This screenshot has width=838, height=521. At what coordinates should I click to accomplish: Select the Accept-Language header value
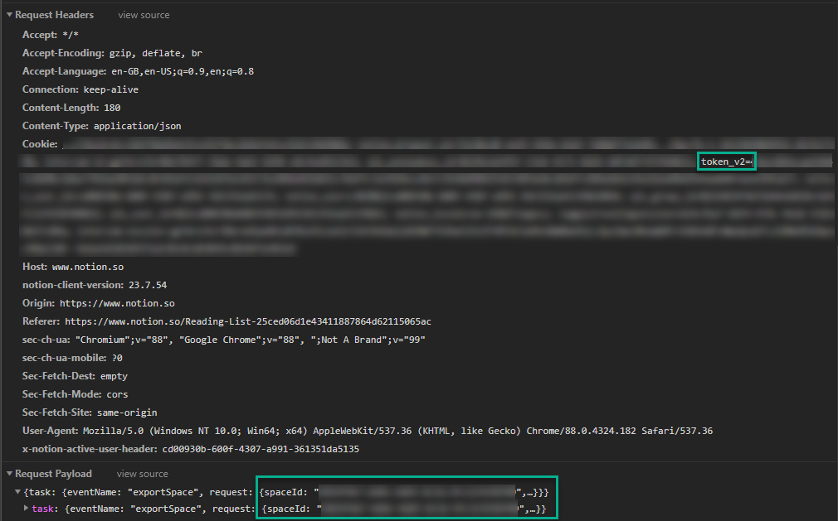183,71
